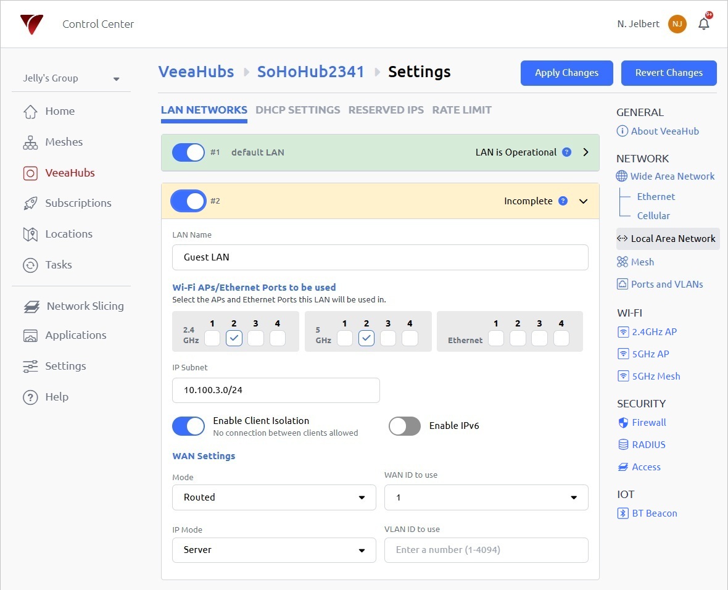Open the Jelly's Group dropdown

tap(71, 78)
